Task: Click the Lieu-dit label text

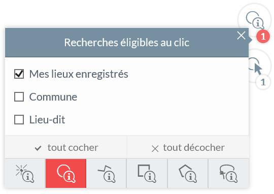Action: (x=47, y=120)
